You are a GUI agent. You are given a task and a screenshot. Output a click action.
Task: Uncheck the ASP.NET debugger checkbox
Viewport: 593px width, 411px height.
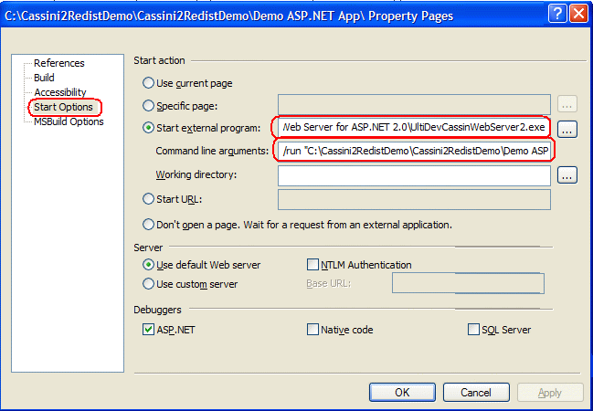pos(148,330)
